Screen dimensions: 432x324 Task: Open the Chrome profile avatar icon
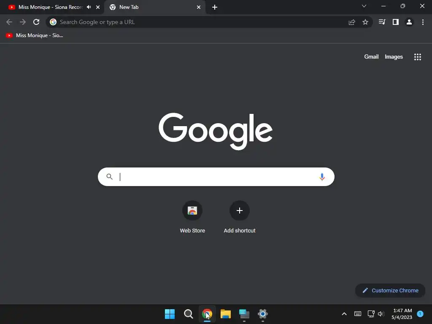(x=409, y=22)
